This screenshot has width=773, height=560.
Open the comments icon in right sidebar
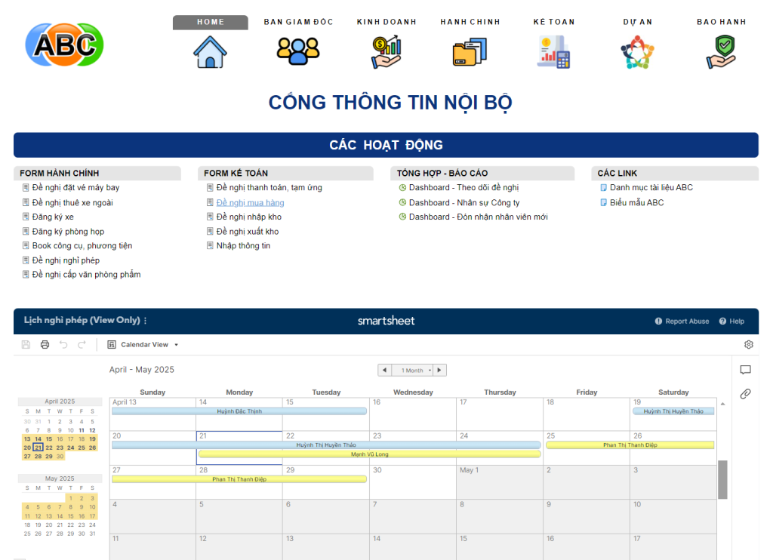tap(745, 370)
